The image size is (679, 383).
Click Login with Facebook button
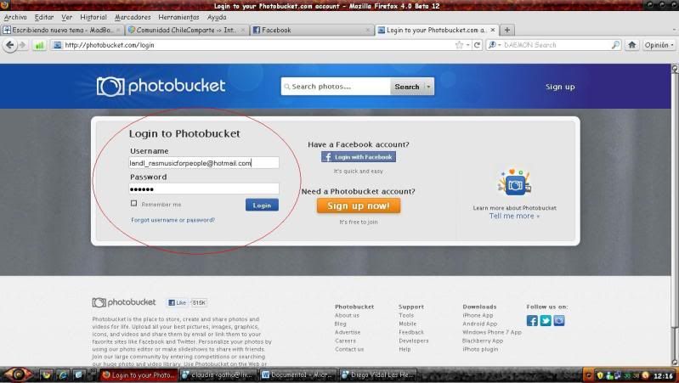coord(359,157)
